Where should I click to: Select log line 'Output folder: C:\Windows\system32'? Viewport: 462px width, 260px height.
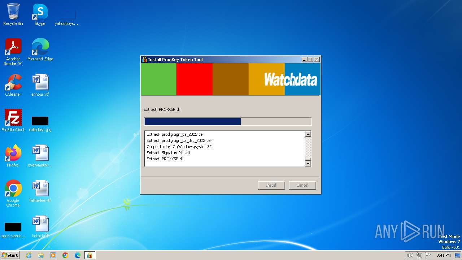point(179,147)
